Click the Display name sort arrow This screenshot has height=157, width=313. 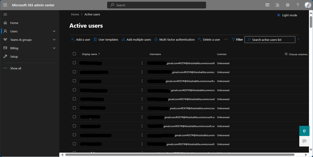point(99,54)
